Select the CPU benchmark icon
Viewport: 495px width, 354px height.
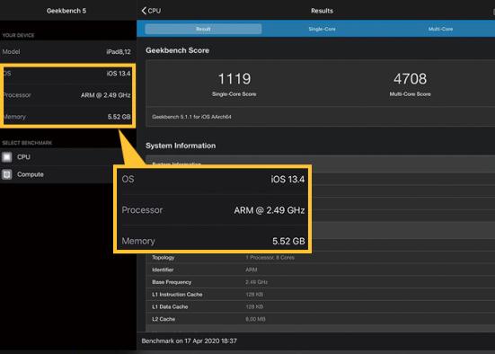[7, 157]
